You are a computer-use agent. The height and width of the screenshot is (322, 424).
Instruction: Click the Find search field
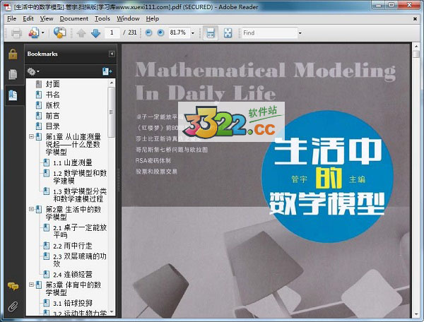click(x=269, y=33)
